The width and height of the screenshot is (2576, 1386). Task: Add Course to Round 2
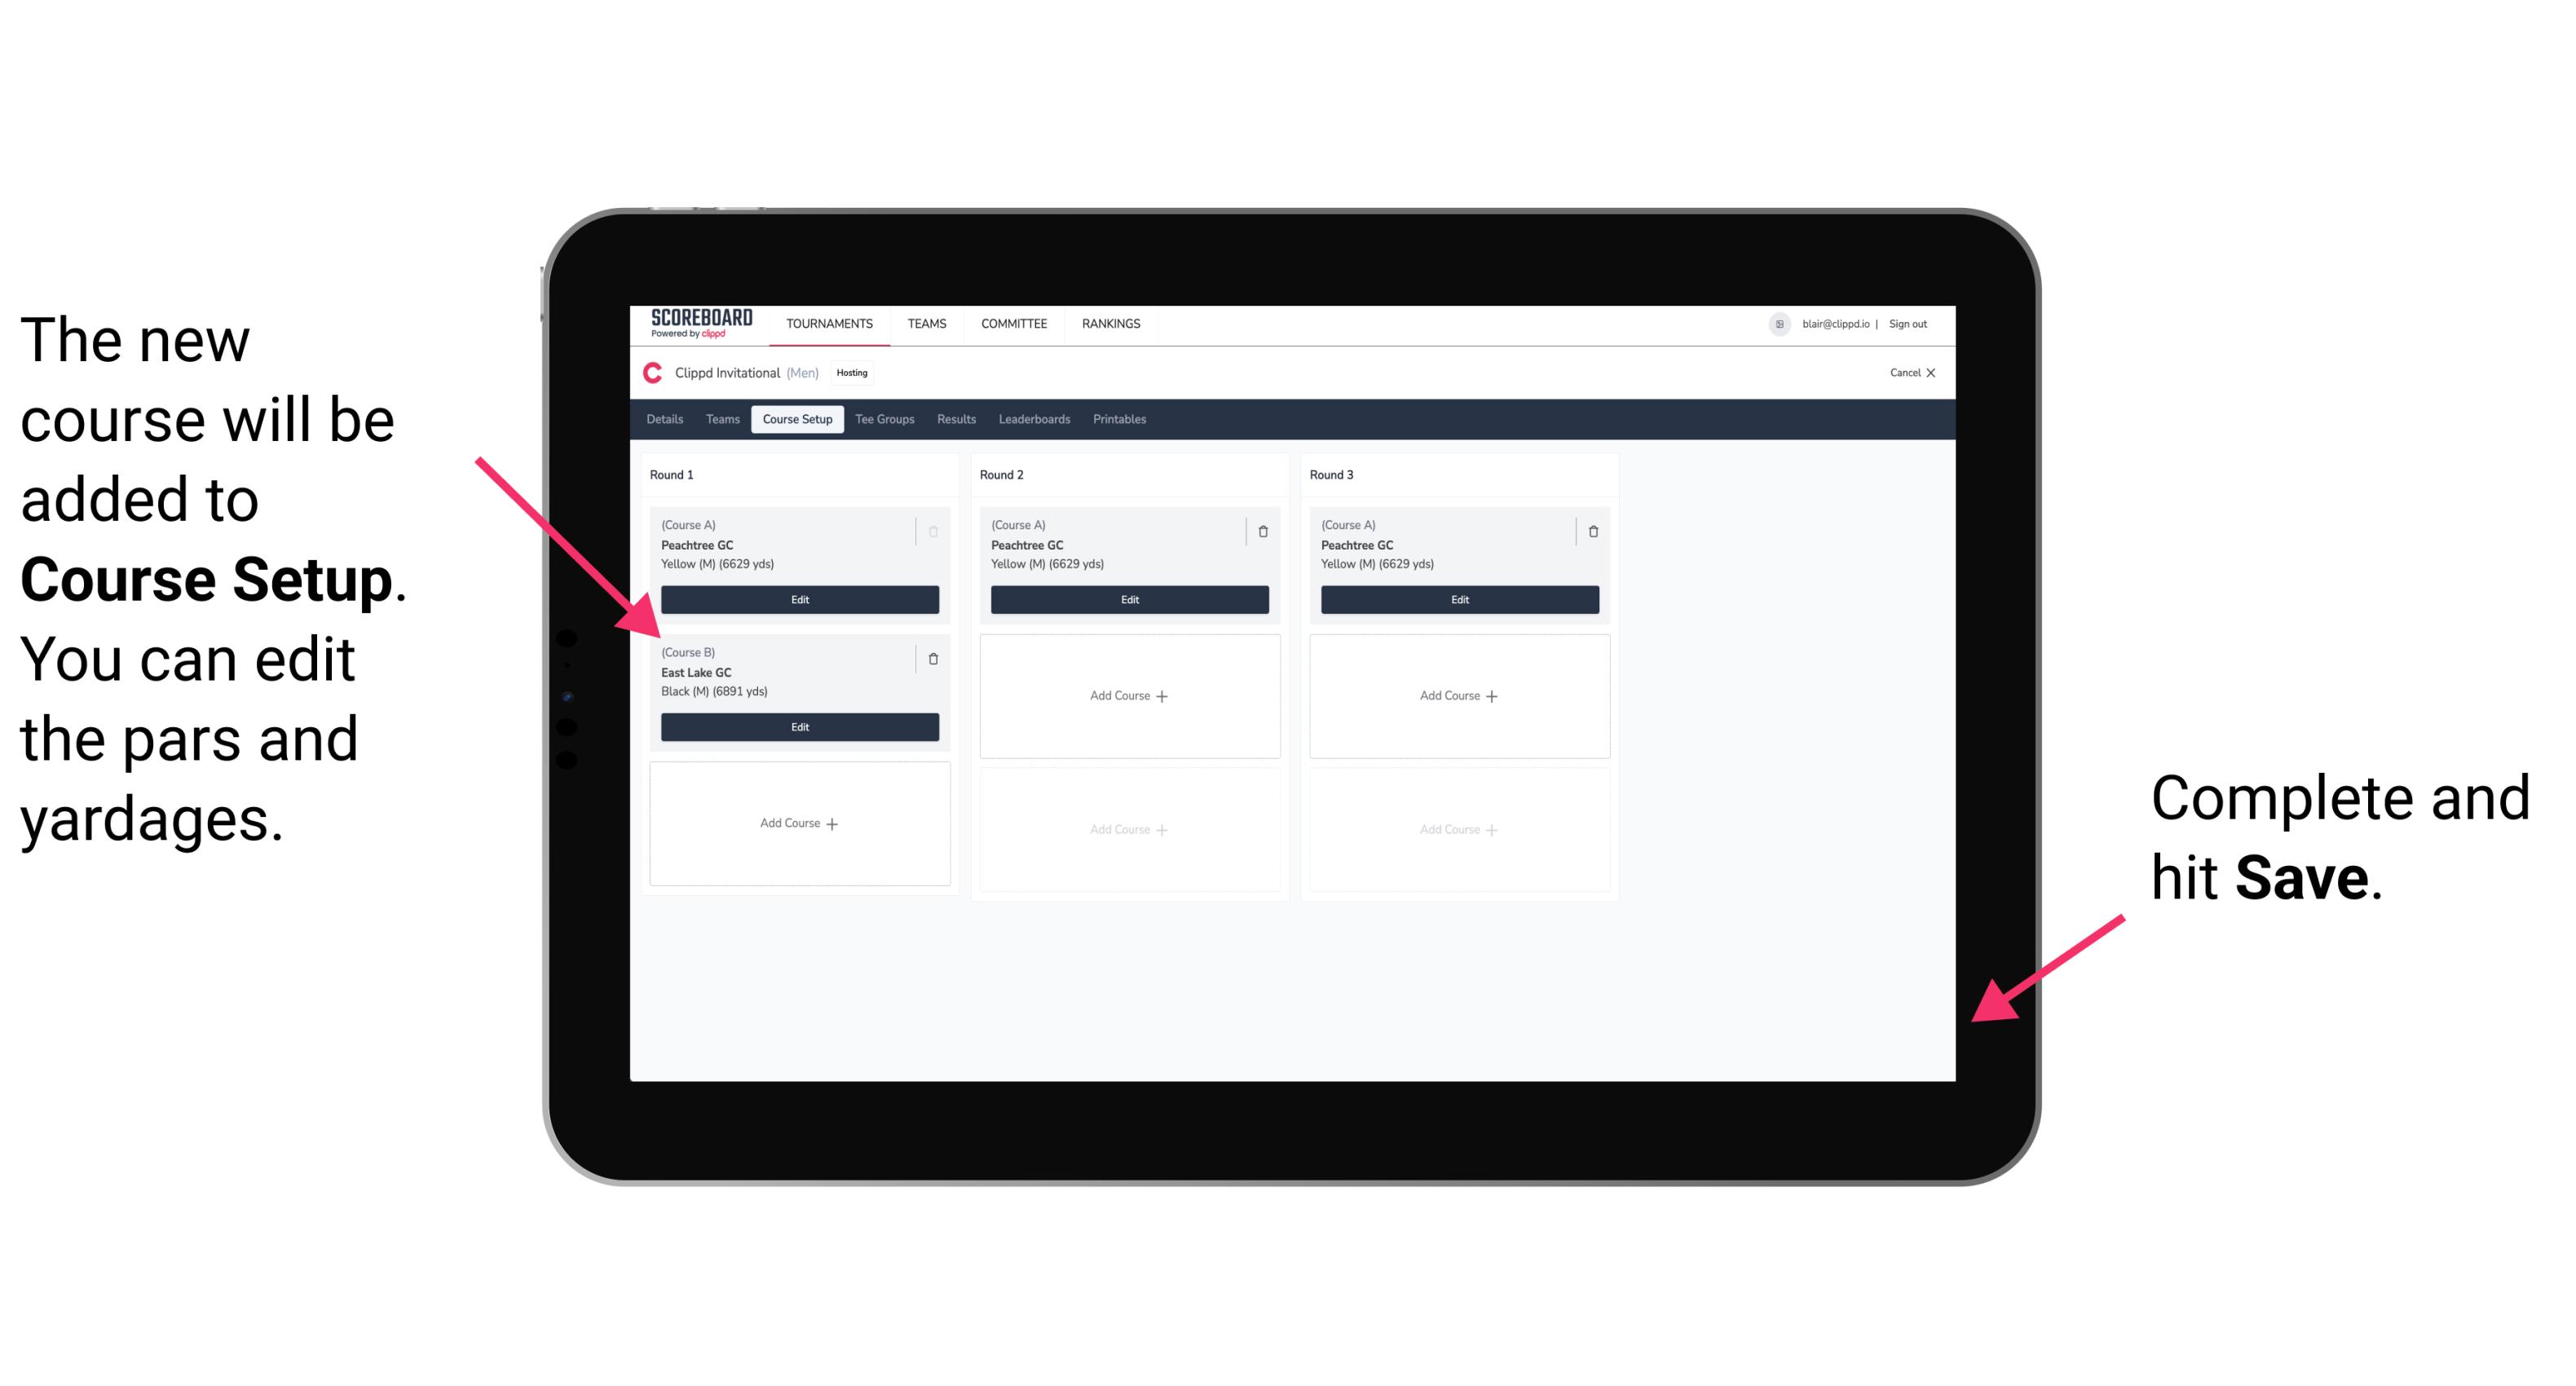(1127, 693)
